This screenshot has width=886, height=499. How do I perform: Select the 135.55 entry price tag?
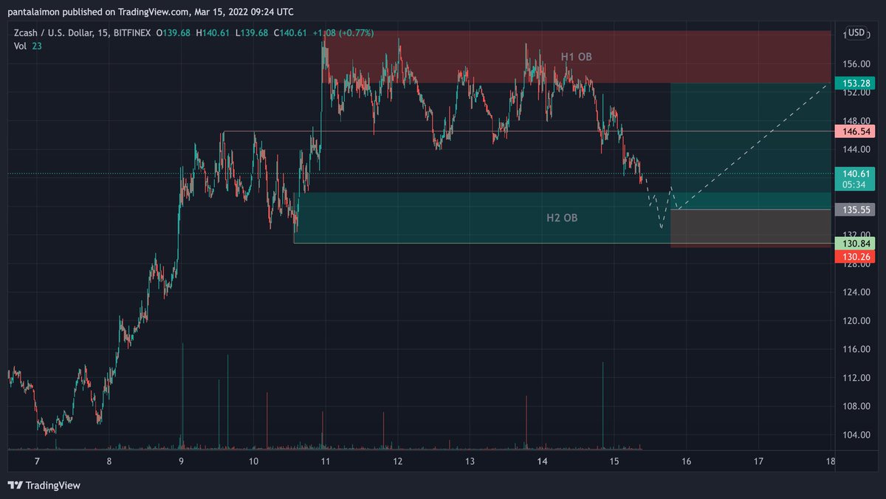[x=855, y=210]
